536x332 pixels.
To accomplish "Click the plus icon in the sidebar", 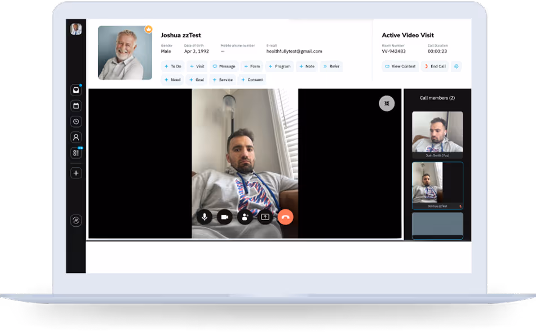I will tap(76, 173).
